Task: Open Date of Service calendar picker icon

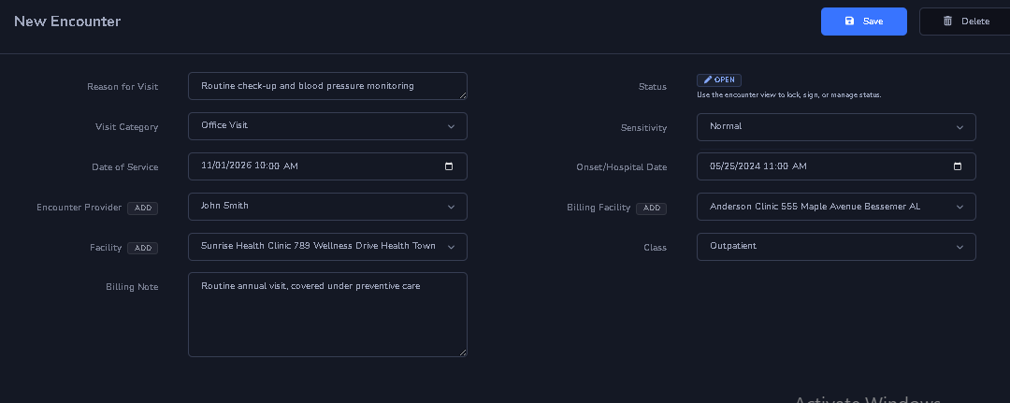Action: pos(449,166)
